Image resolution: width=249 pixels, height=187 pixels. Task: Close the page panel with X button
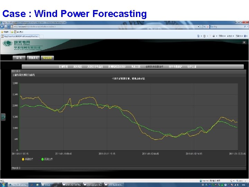(244, 42)
